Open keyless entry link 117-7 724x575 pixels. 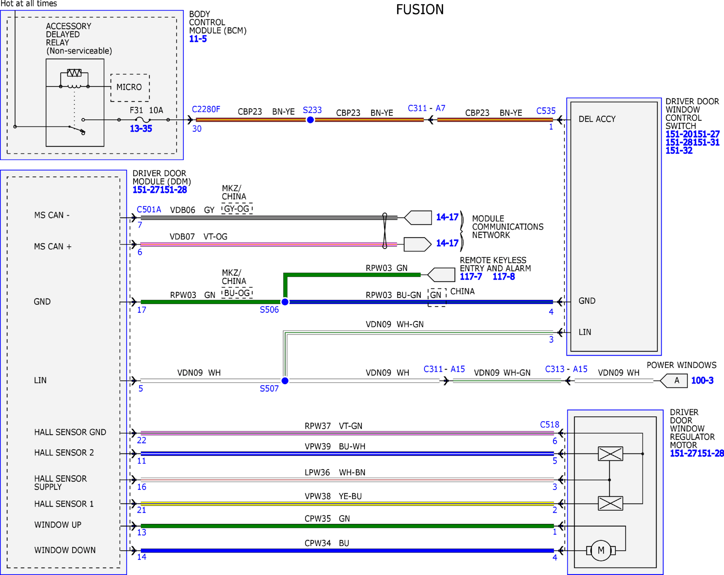tap(471, 277)
